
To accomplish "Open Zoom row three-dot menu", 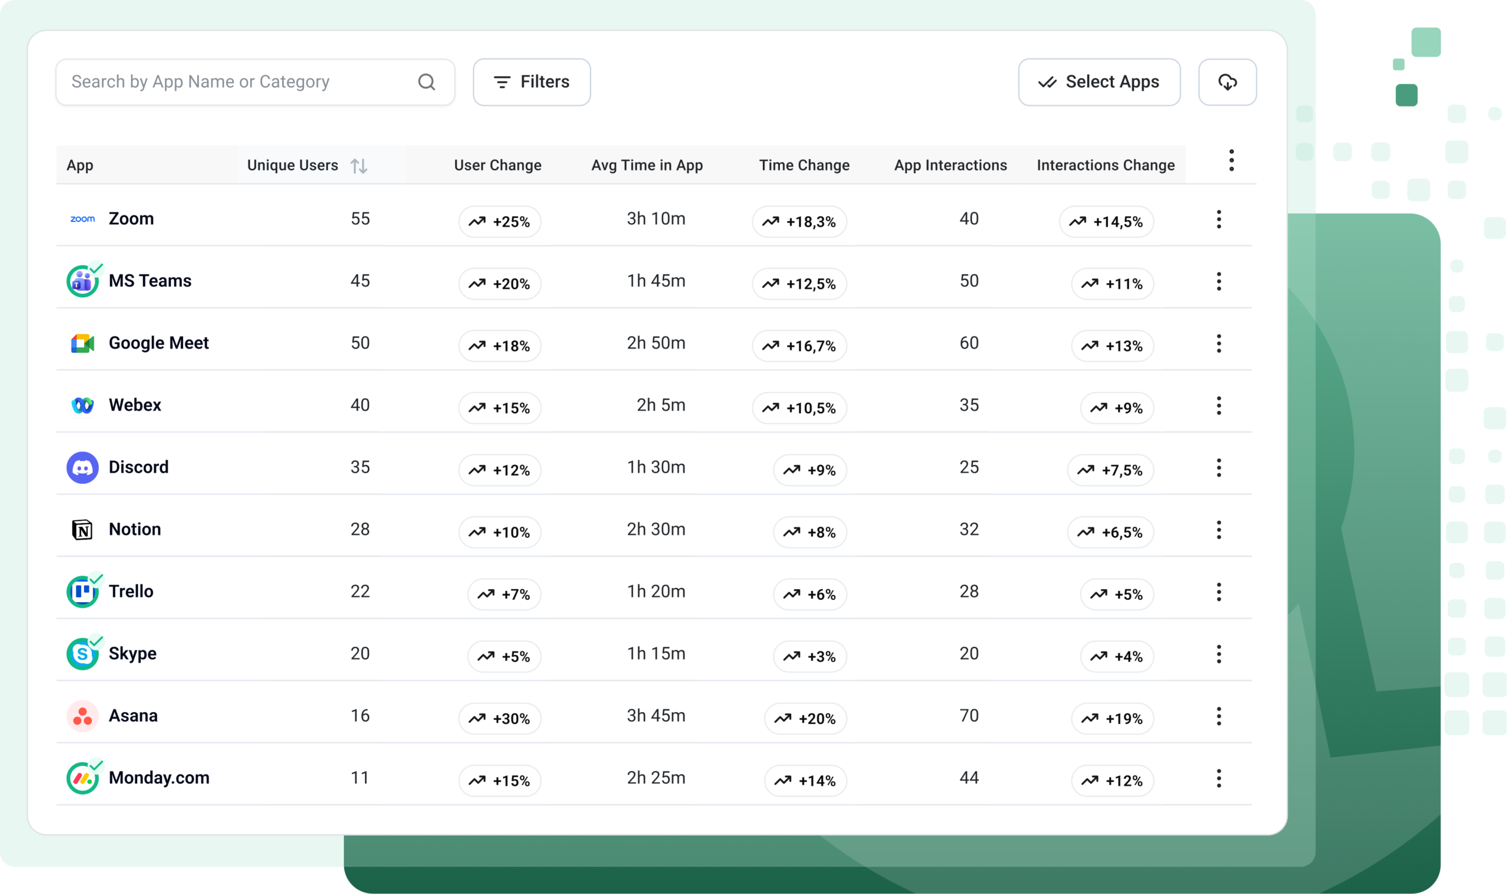I will 1219,220.
